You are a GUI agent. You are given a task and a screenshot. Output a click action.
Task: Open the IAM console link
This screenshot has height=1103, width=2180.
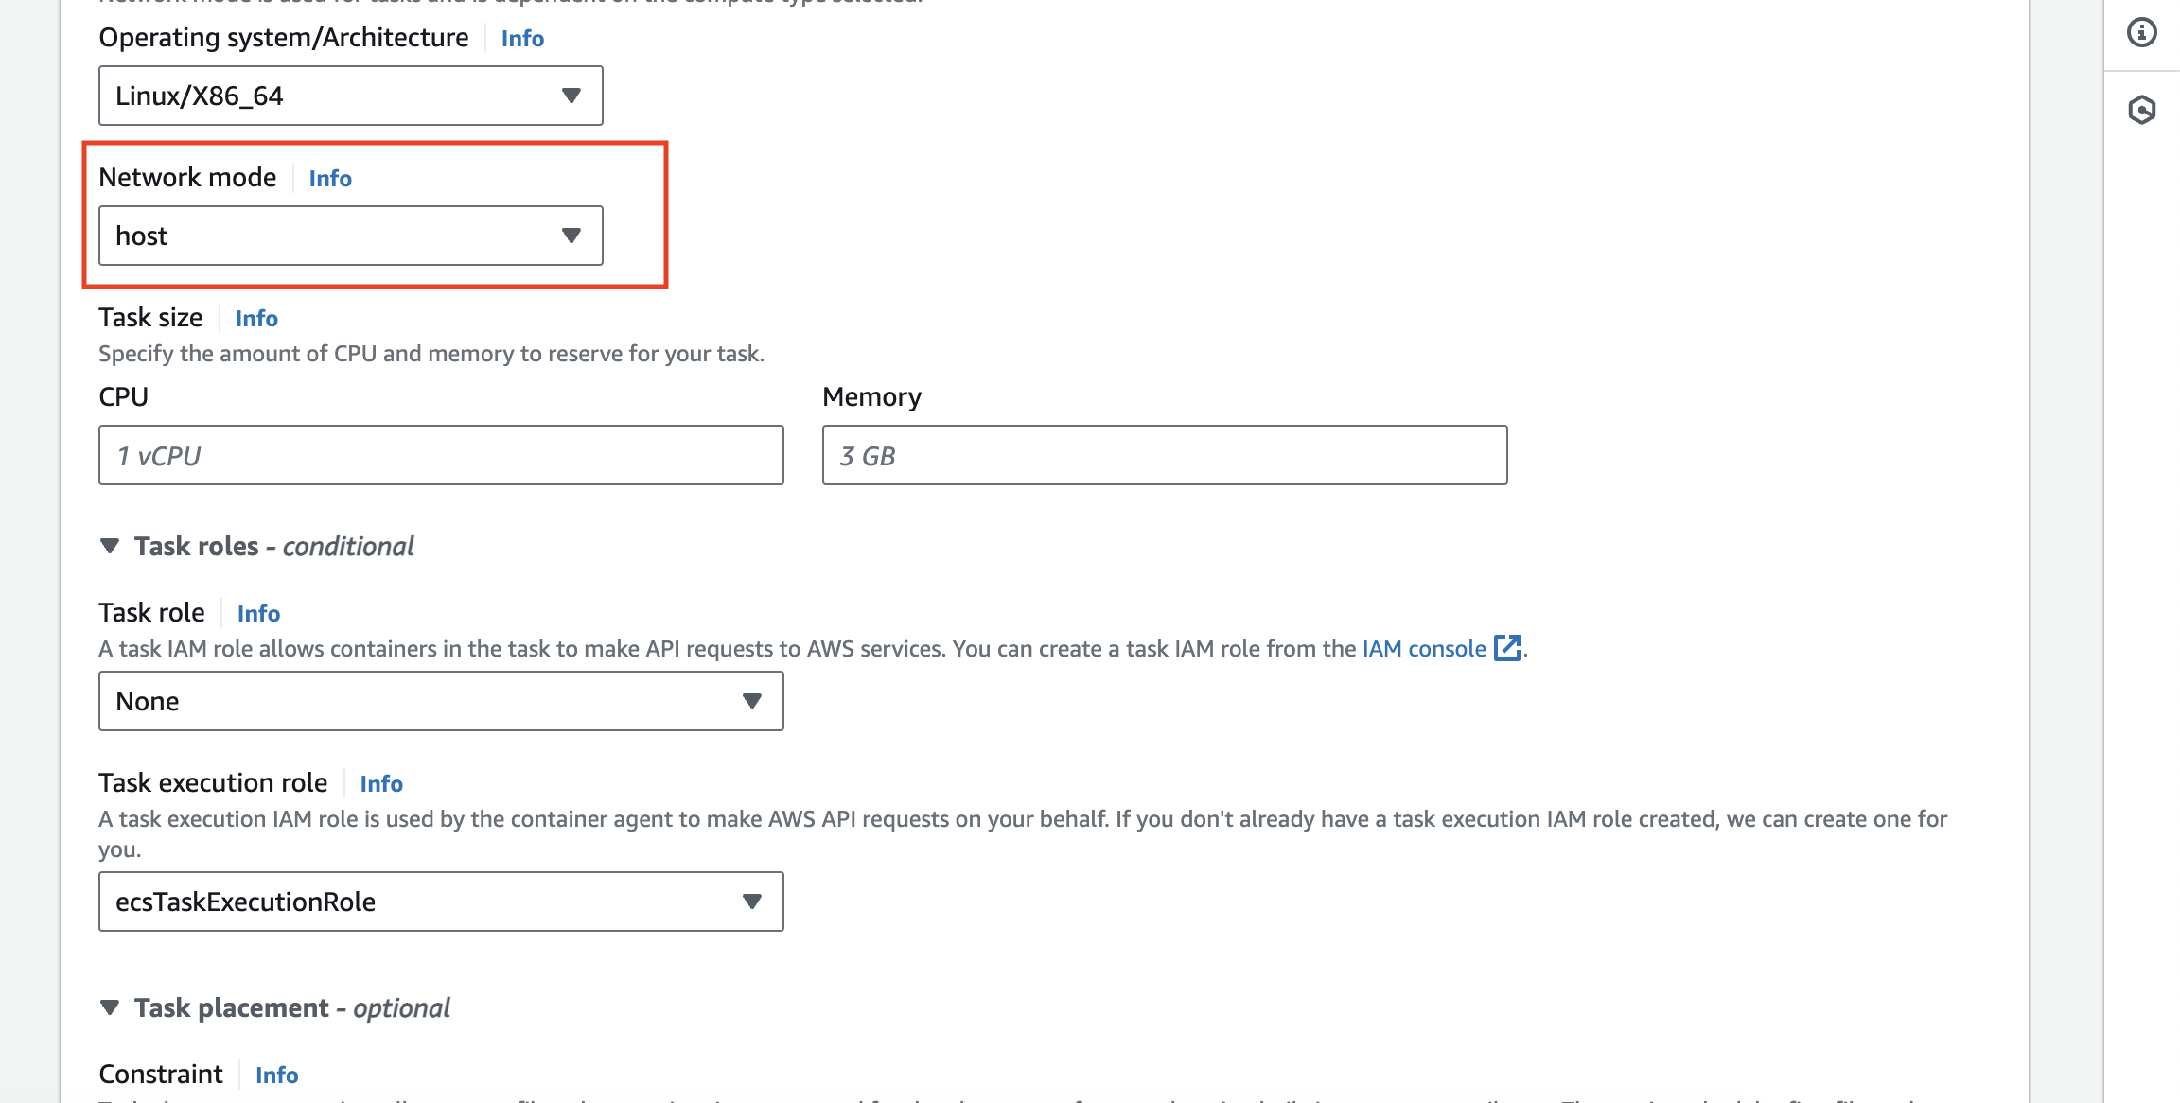[1423, 648]
